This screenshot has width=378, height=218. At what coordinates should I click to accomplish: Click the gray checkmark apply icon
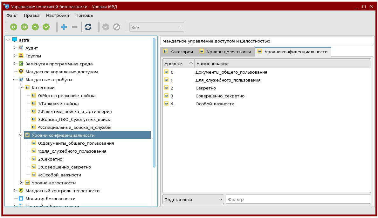coord(106,27)
